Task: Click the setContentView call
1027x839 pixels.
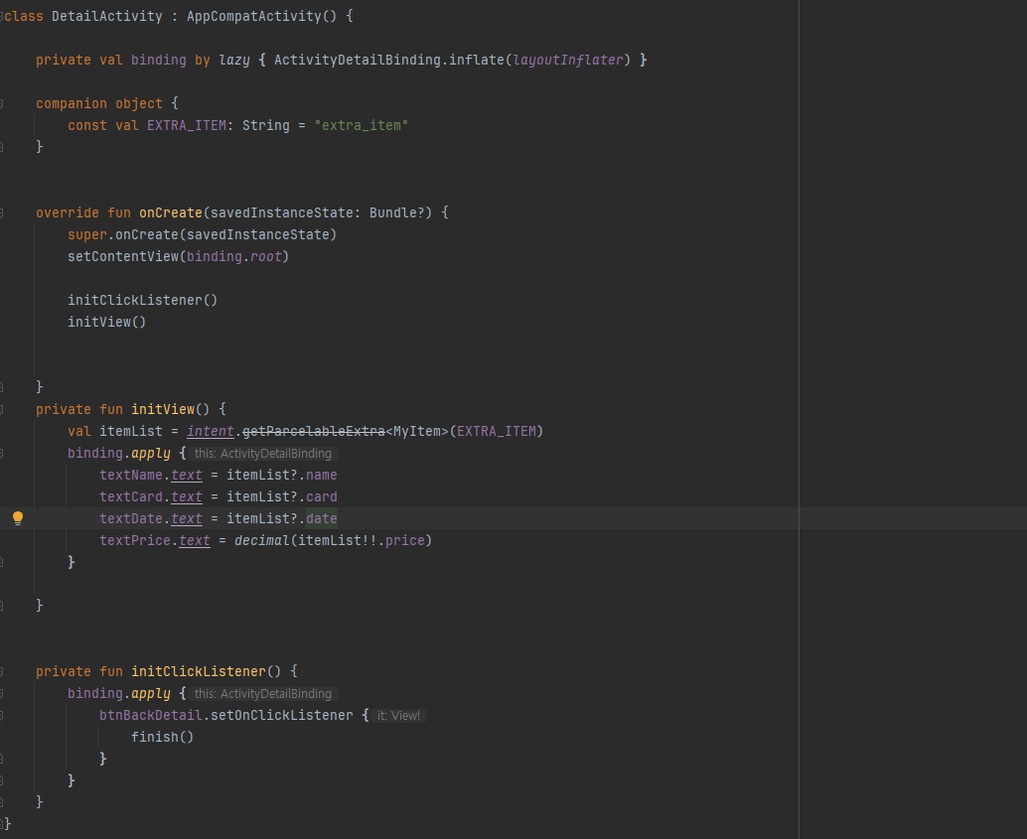Action: (123, 257)
